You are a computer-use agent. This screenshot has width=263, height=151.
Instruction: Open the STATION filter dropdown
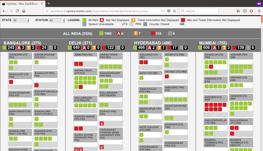click(x=57, y=20)
